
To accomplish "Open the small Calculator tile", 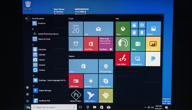I will click(x=134, y=32).
